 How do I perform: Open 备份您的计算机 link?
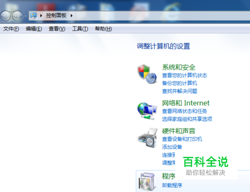179,83
